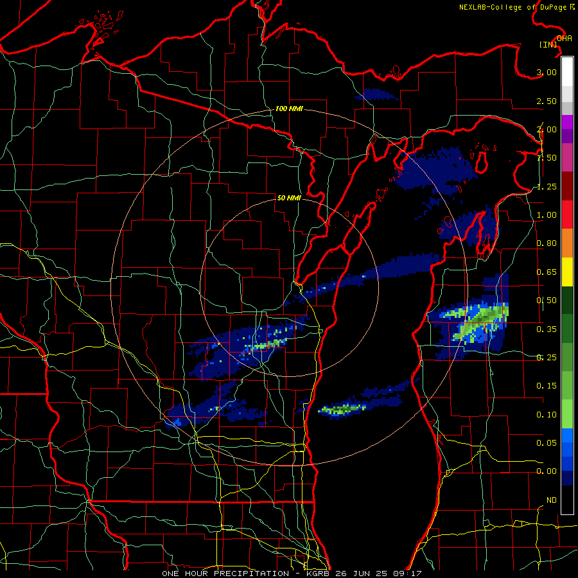578x578 pixels.
Task: Click the '0.35' legend value
Action: (547, 329)
